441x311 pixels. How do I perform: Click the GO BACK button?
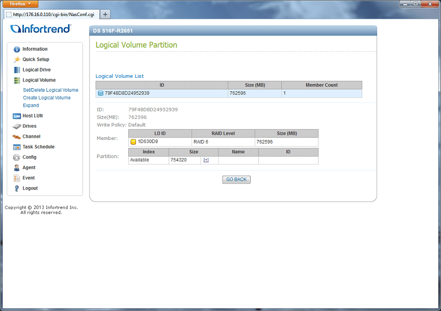pyautogui.click(x=236, y=179)
